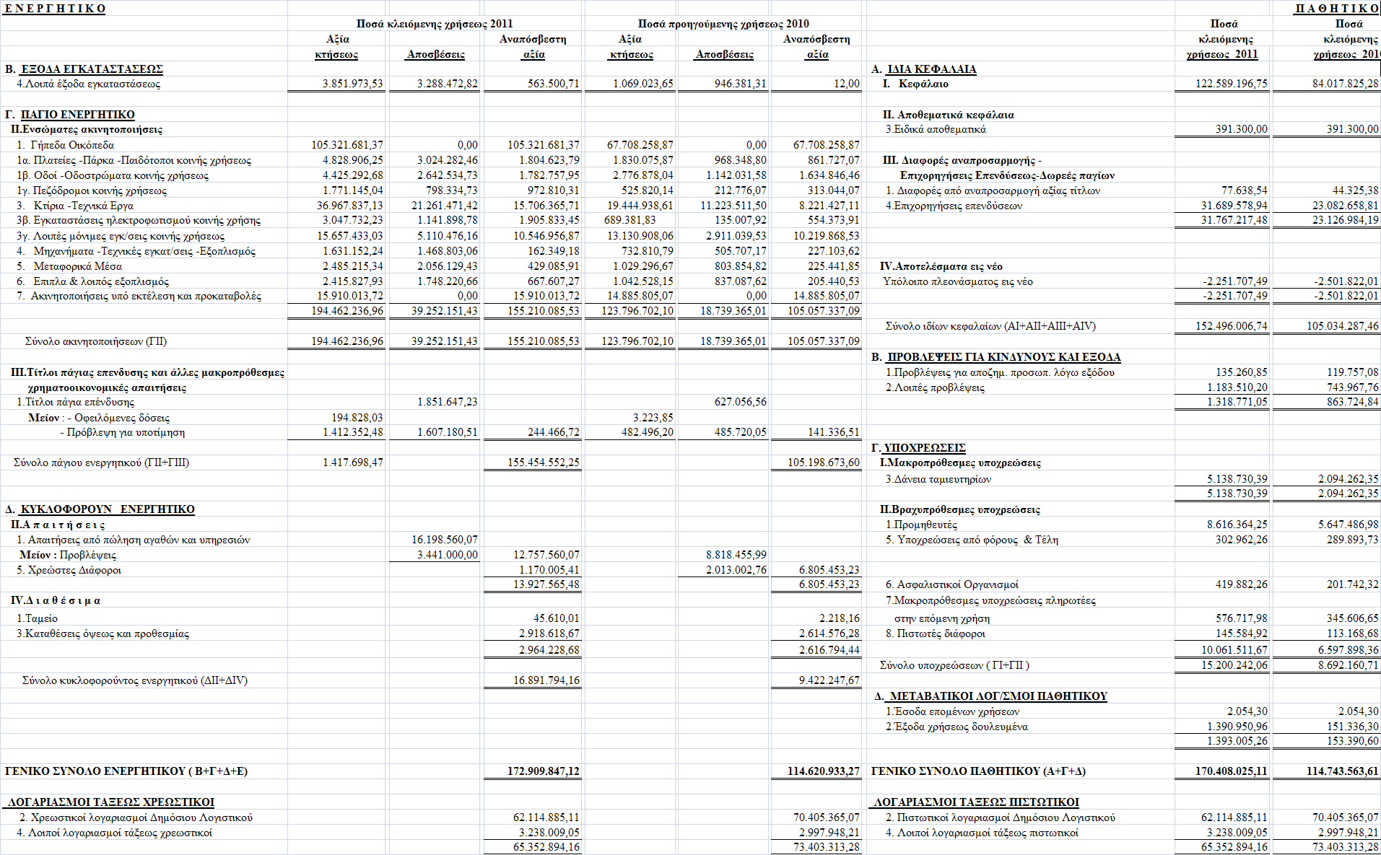1381x855 pixels.
Task: Click '5. Χρεώστες Διάφοροι' under Απαιτήσεις
Action: (69, 570)
